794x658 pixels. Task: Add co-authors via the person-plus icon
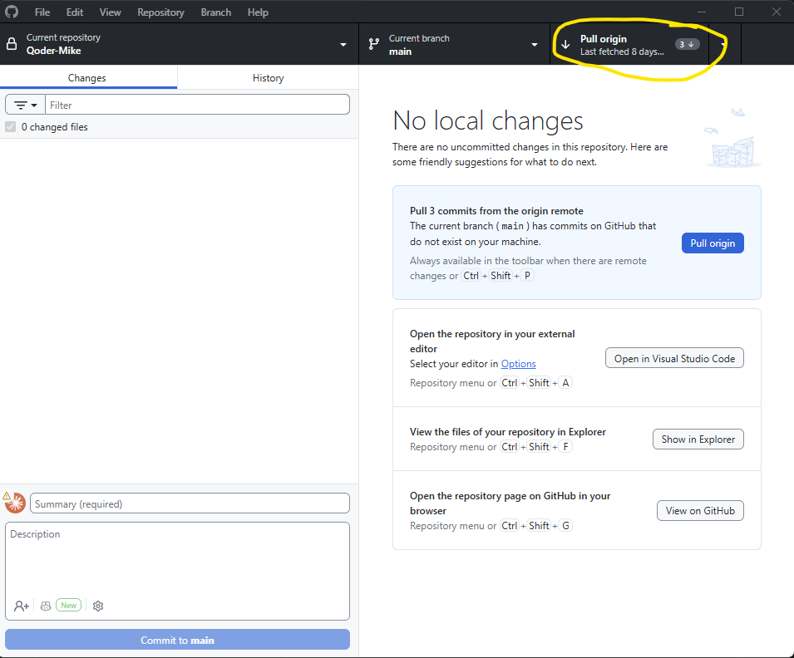point(22,606)
